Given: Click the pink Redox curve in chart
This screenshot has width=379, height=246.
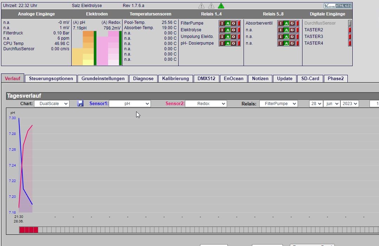Looking at the screenshot, I should pos(24,145).
